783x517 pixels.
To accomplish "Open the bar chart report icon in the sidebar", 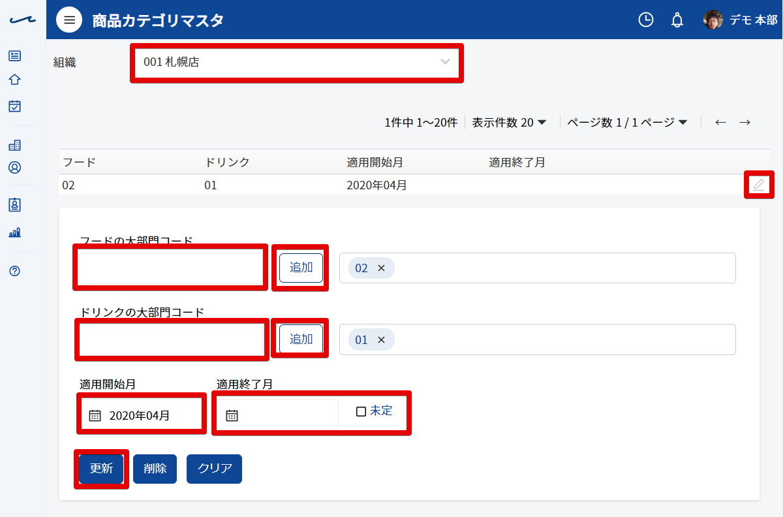I will [x=15, y=232].
